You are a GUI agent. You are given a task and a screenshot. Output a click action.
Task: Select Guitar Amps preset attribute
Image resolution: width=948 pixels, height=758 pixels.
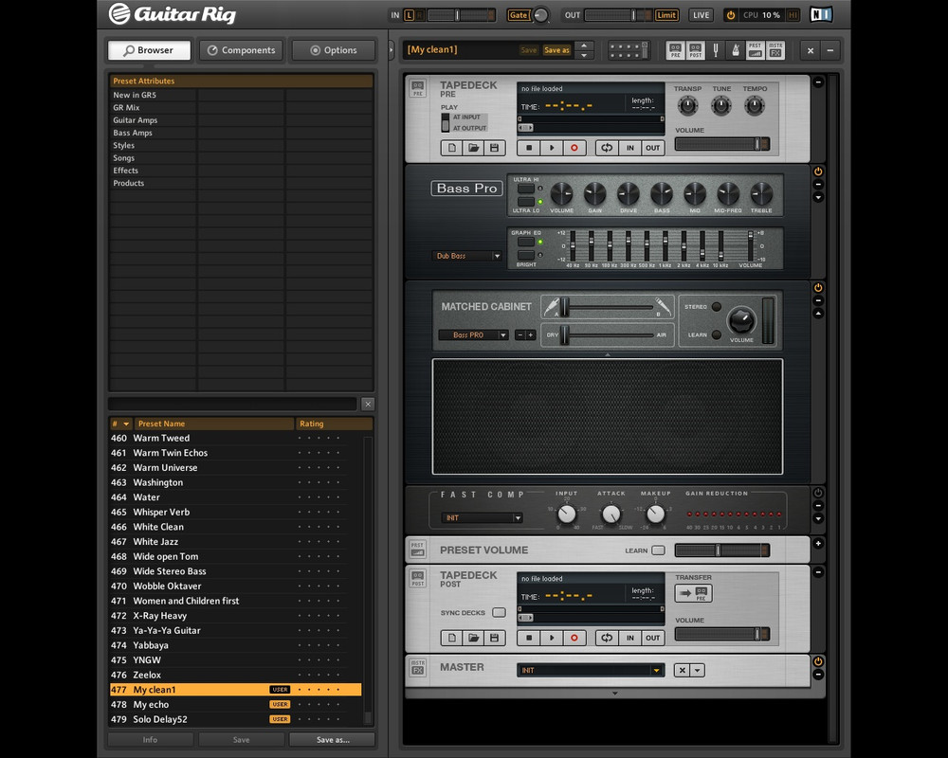(153, 120)
